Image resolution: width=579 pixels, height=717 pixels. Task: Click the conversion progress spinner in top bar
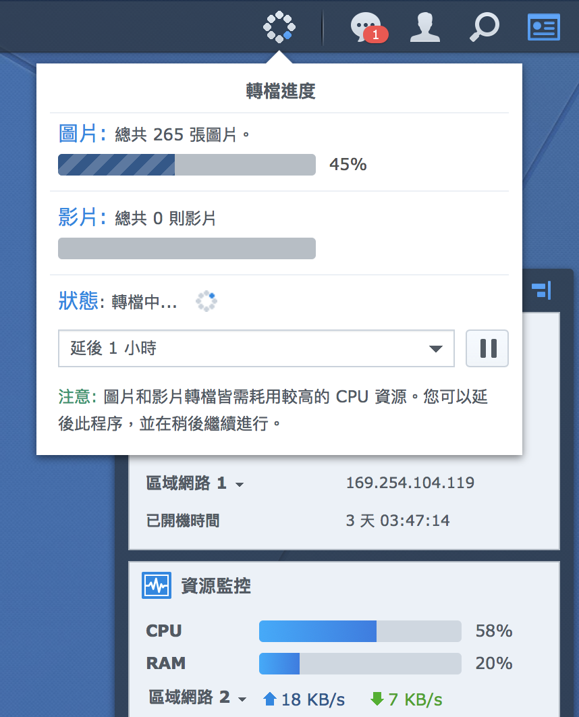pyautogui.click(x=279, y=27)
